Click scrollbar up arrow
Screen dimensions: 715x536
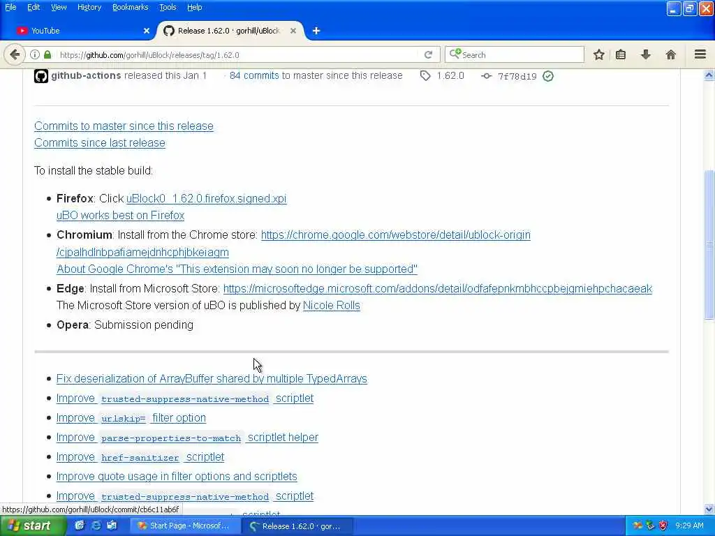tap(709, 75)
